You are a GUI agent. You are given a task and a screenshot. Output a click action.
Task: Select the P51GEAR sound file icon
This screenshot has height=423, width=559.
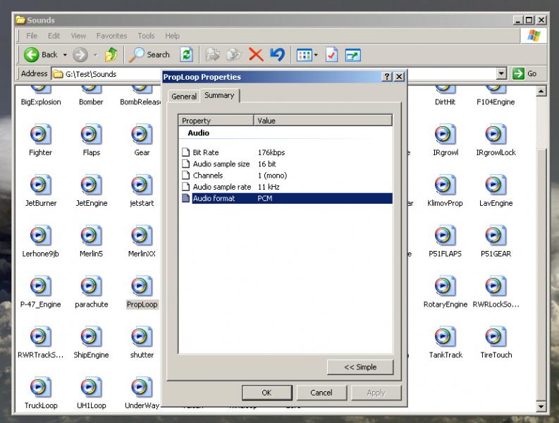click(496, 235)
